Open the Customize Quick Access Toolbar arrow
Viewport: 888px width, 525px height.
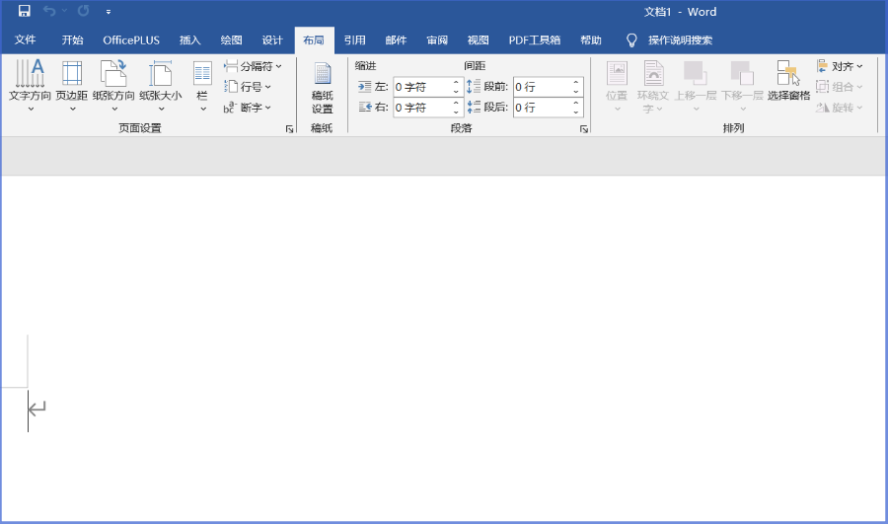109,11
